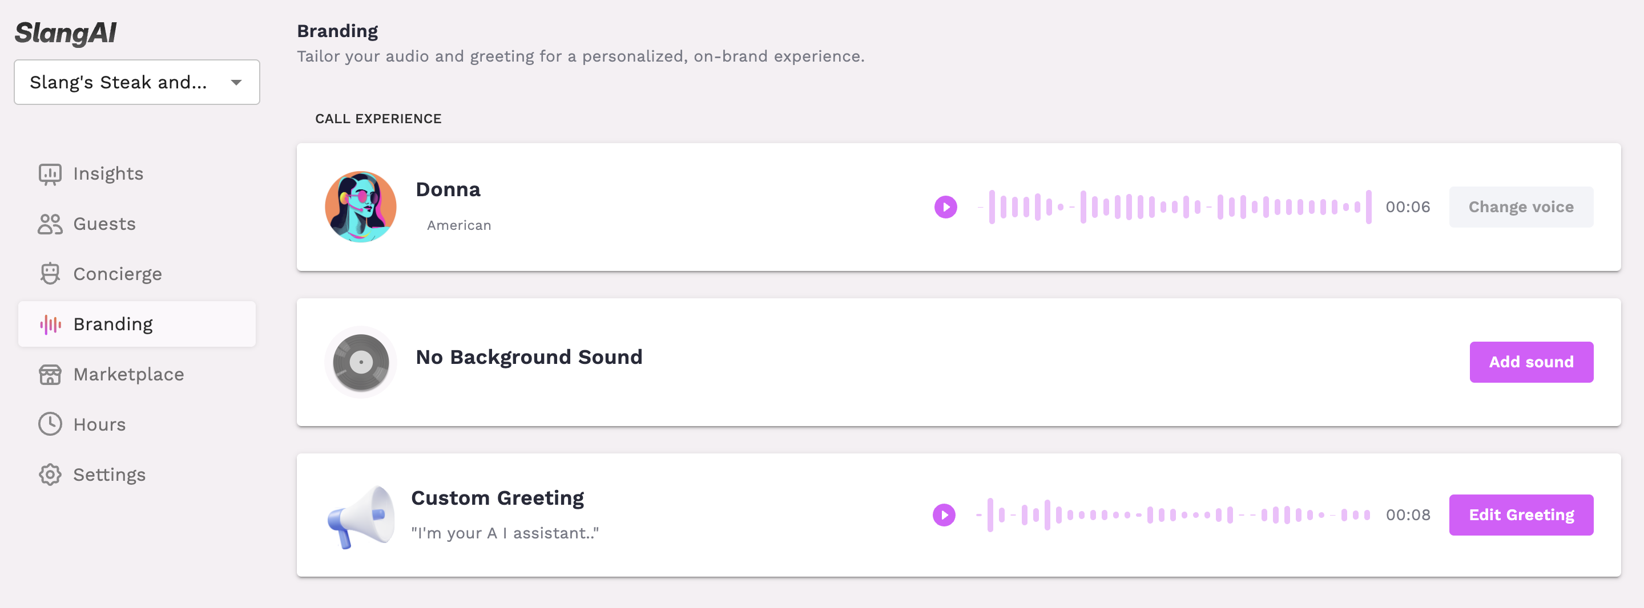This screenshot has height=608, width=1644.
Task: Play Donna's voice sample
Action: (x=945, y=206)
